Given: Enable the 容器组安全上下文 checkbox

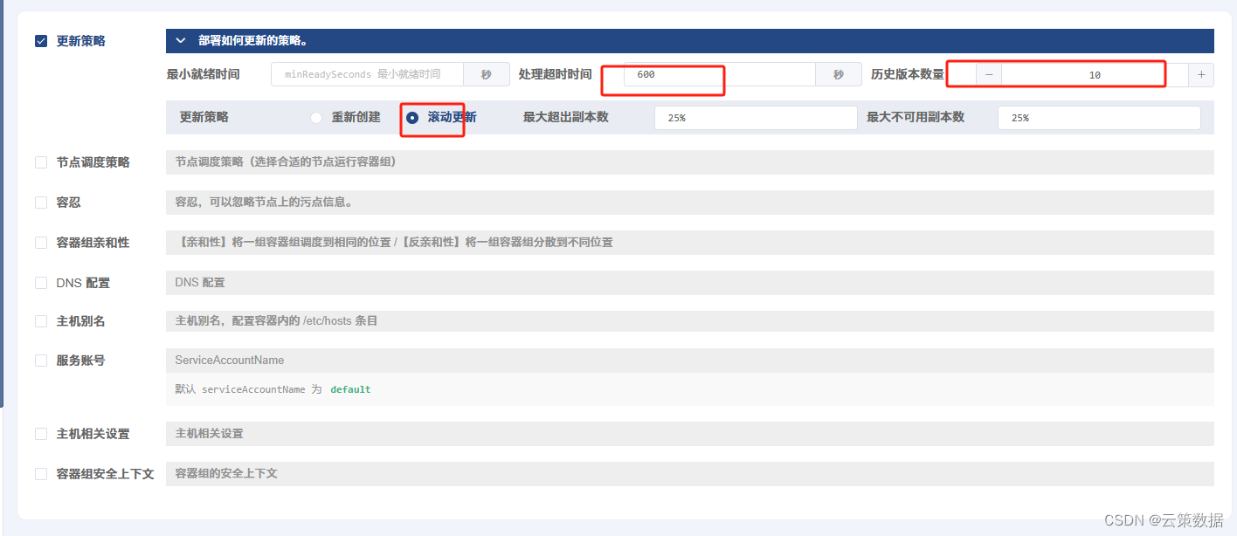Looking at the screenshot, I should click(40, 473).
